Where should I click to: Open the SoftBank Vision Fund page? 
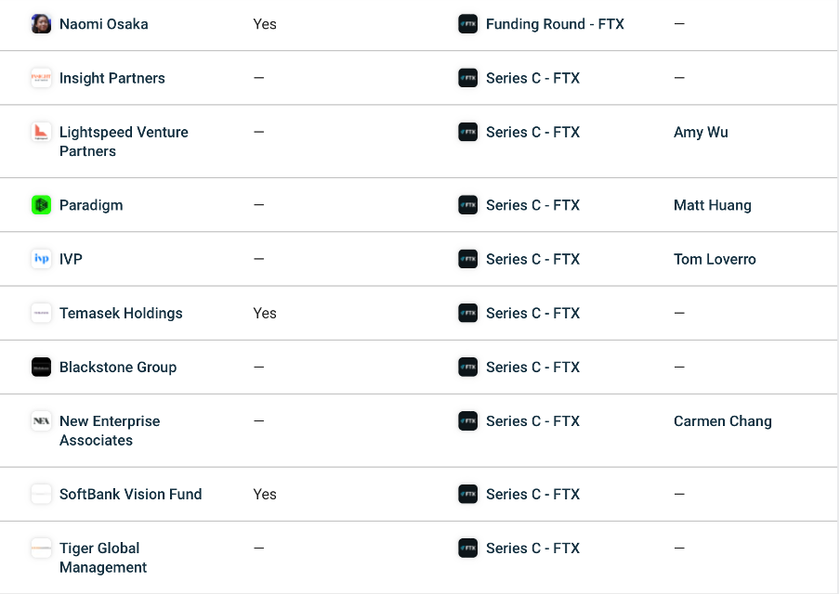coord(130,494)
